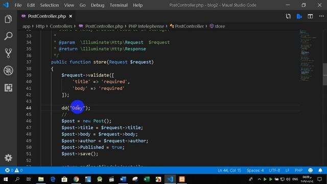
Task: Click the '@param' annotation on line 34
Action: coord(67,42)
